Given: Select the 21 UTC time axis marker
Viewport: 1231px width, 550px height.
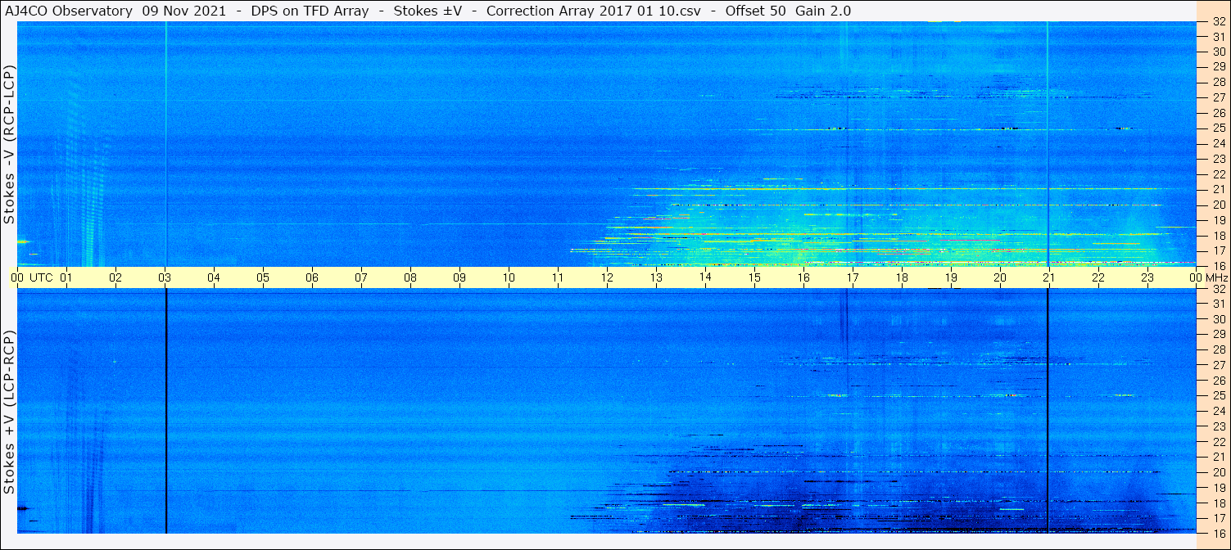Looking at the screenshot, I should coord(1048,277).
